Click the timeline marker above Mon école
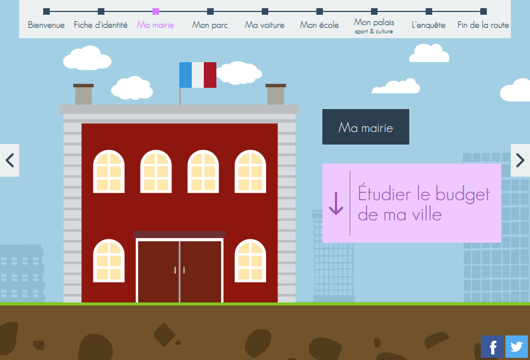Image resolution: width=530 pixels, height=360 pixels. tap(320, 11)
